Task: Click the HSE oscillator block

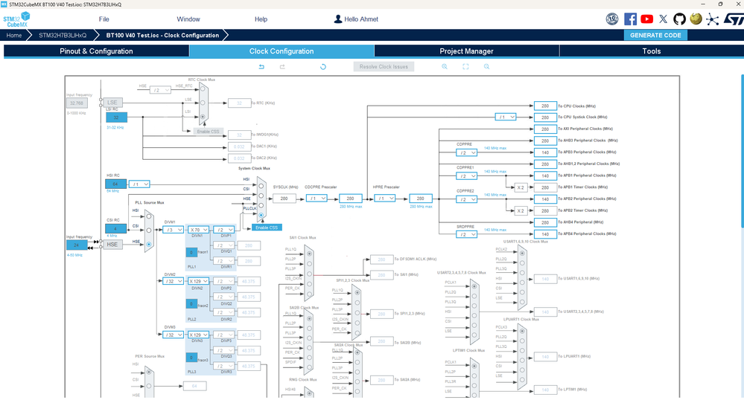Action: click(x=112, y=245)
